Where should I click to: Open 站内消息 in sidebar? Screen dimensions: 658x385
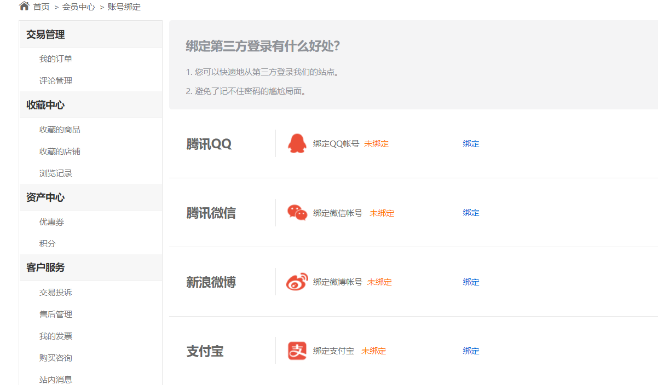tap(56, 380)
